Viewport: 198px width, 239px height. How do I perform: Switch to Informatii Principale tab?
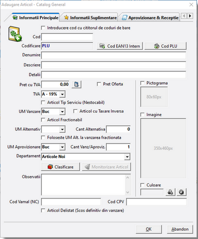[35, 17]
